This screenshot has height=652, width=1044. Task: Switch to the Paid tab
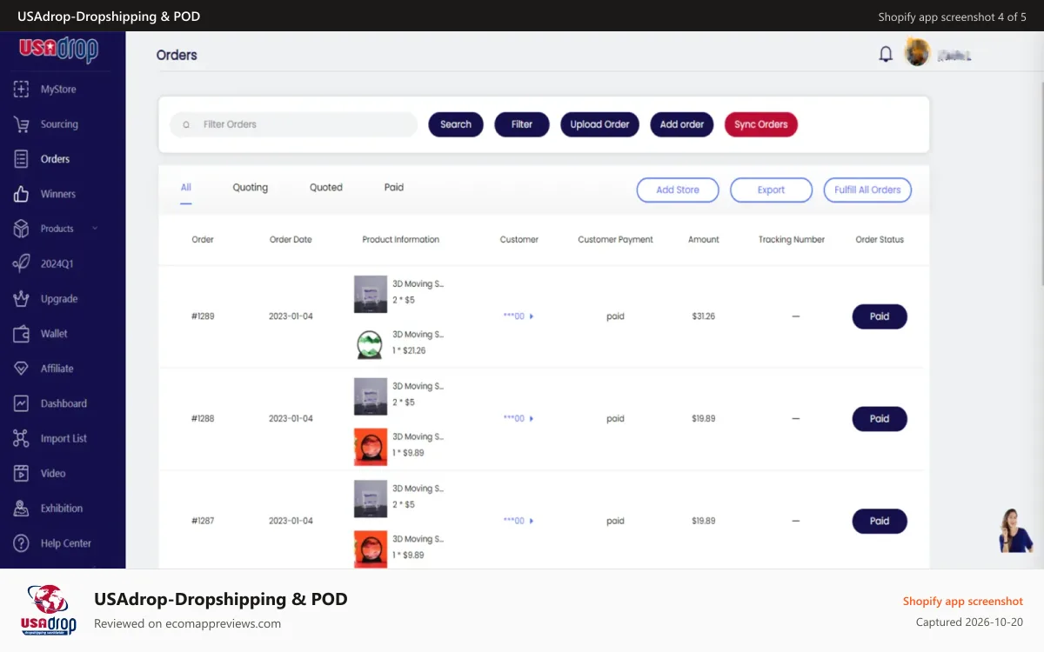click(394, 188)
